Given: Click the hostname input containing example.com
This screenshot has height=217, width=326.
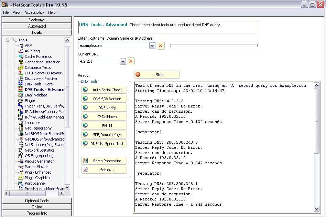Looking at the screenshot, I should coord(114,45).
